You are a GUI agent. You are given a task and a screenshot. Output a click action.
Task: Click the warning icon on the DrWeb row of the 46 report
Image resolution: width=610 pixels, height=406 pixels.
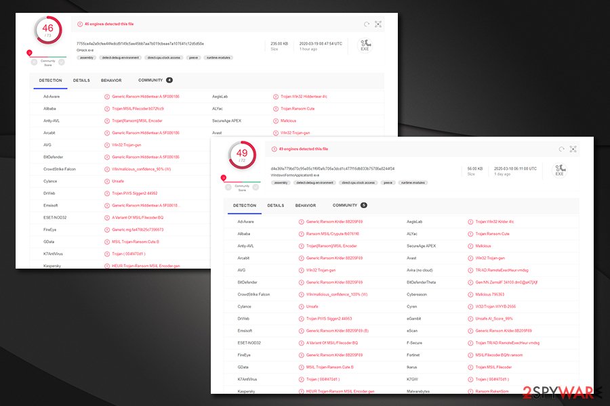pos(107,194)
